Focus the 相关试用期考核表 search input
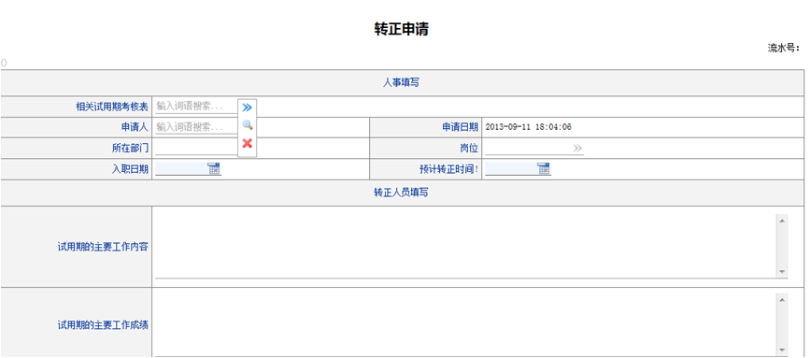The height and width of the screenshot is (358, 810). 196,107
